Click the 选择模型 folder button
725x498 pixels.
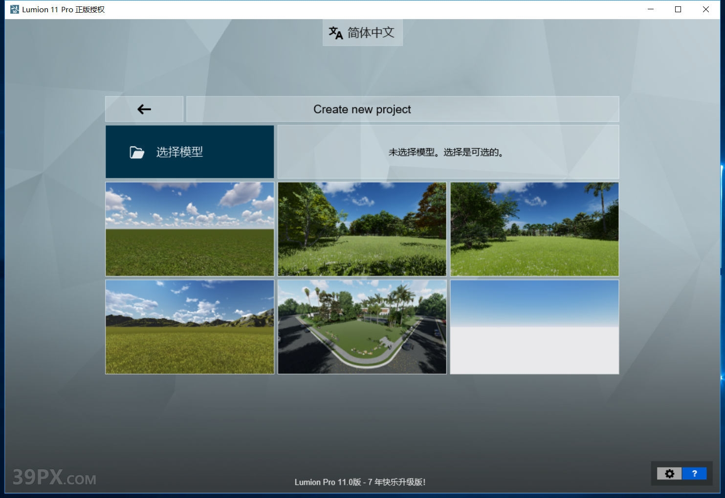(x=190, y=152)
